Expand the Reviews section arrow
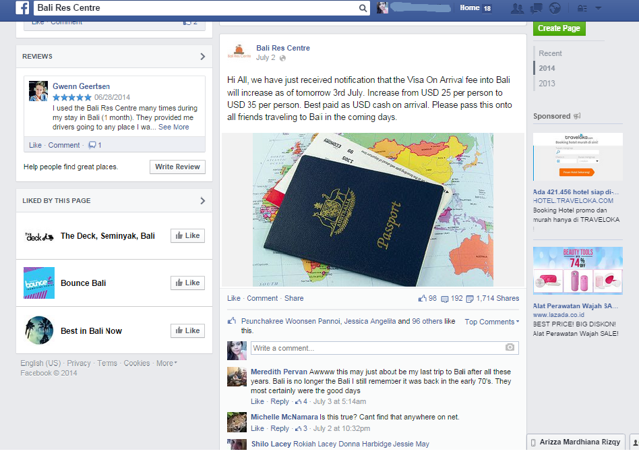This screenshot has width=639, height=464. pos(202,57)
